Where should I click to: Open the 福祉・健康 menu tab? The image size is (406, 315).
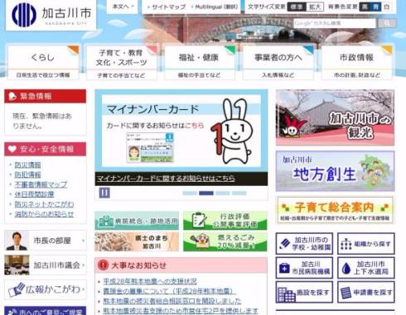click(200, 63)
